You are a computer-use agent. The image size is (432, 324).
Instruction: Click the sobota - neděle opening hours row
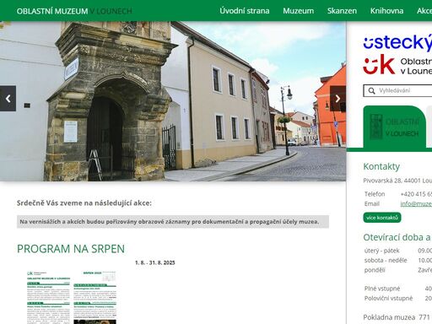tap(398, 261)
